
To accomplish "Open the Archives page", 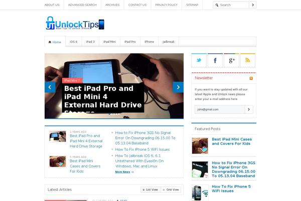I will pos(112,5).
